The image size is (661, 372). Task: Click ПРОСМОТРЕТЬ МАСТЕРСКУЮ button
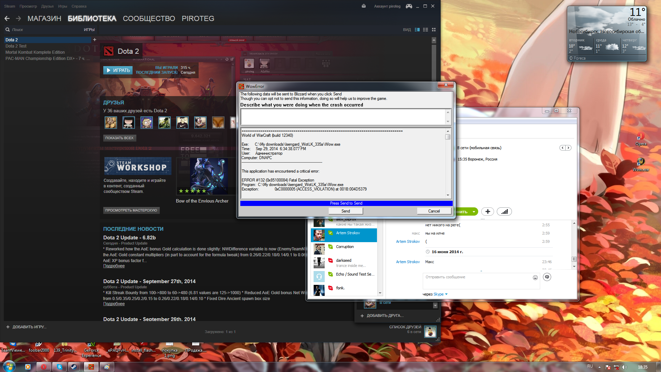[131, 210]
